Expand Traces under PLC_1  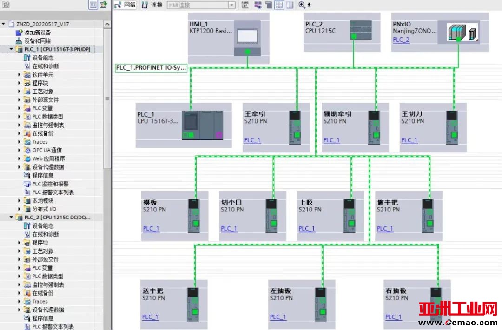[x=19, y=142]
